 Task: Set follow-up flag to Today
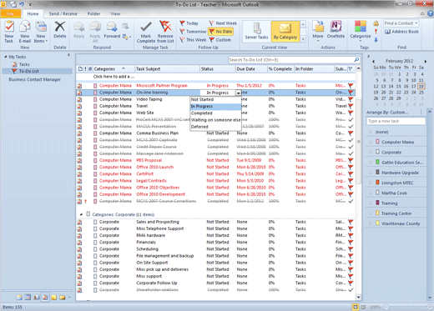pos(189,23)
